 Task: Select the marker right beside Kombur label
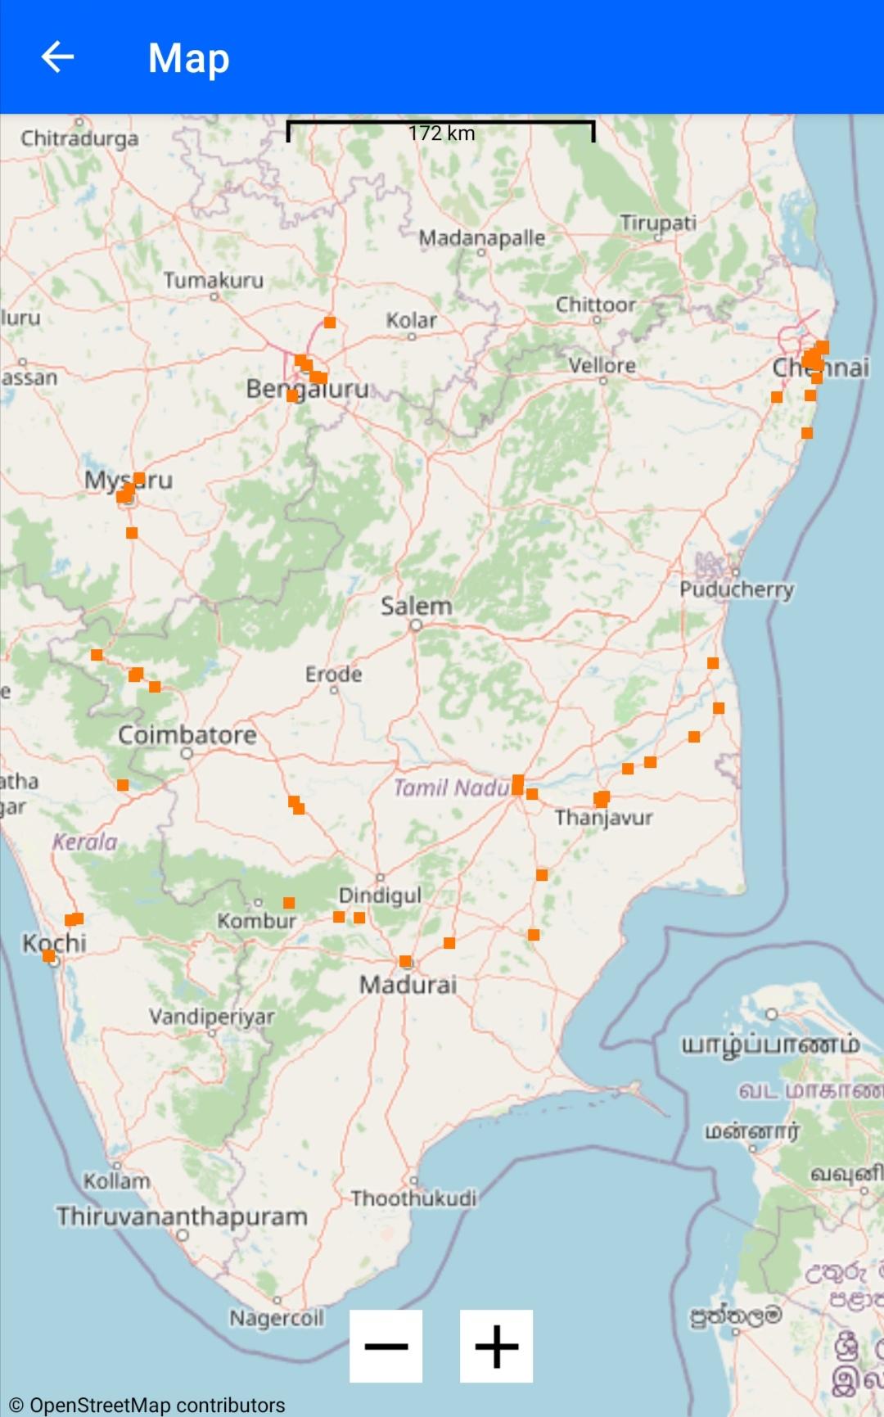pyautogui.click(x=289, y=903)
